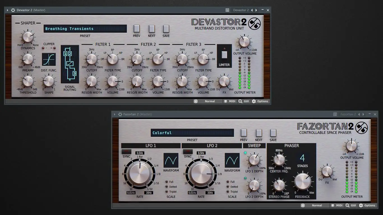The image size is (383, 215).
Task: Open the GUI menu in Devastor 2
Action: pyautogui.click(x=244, y=101)
